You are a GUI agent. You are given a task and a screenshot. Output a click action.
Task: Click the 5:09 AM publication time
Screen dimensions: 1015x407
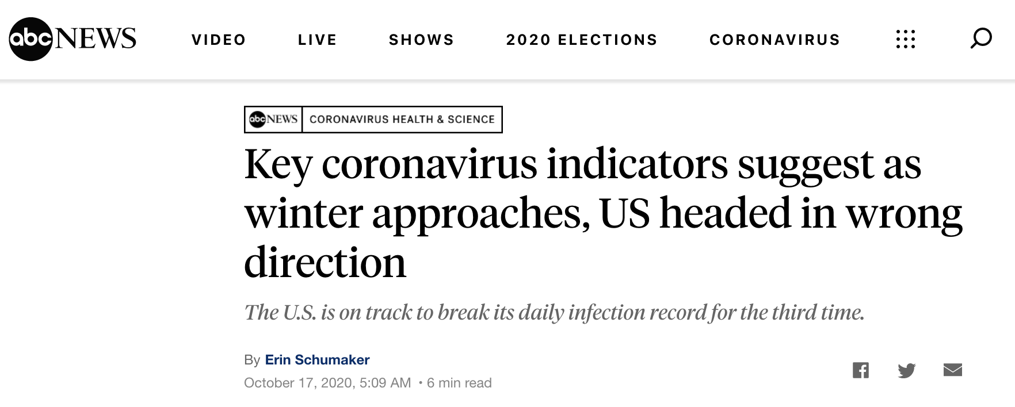385,383
